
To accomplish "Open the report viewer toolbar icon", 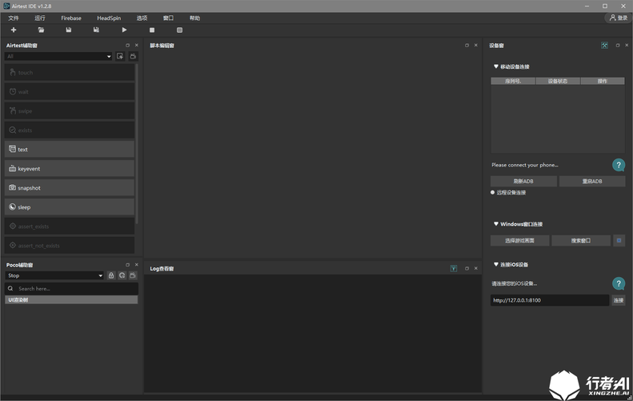I will [x=179, y=30].
